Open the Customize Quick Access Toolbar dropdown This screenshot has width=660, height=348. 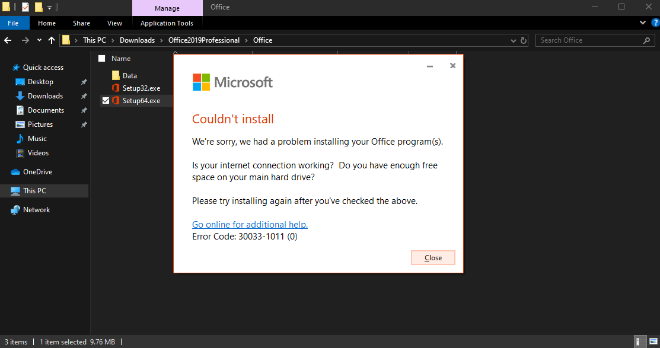[49, 7]
